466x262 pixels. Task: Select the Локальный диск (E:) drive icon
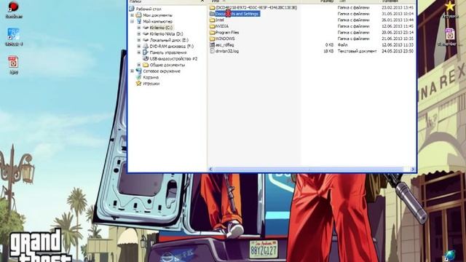point(146,40)
